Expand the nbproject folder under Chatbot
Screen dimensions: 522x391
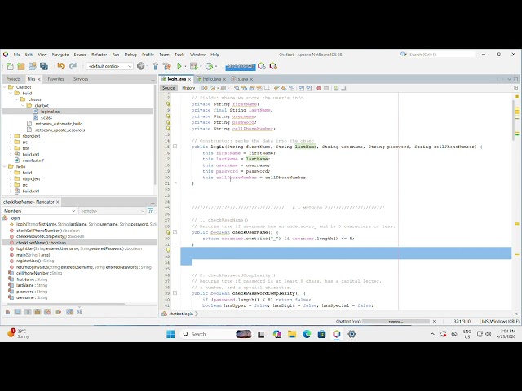[x=11, y=136]
